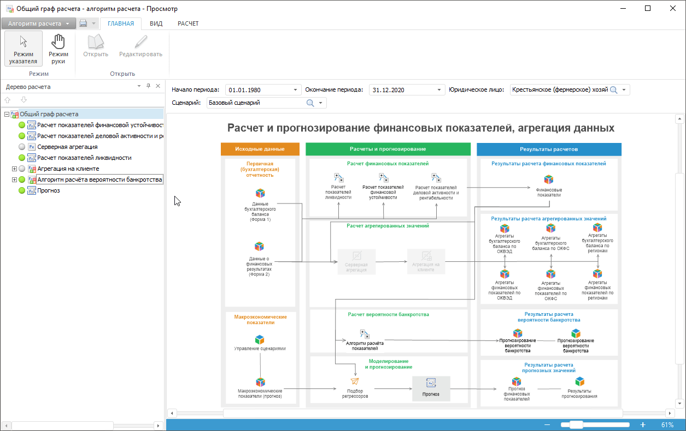Image resolution: width=686 pixels, height=431 pixels.
Task: Switch to the ГЛАВНАЯ ribbon tab
Action: point(121,23)
